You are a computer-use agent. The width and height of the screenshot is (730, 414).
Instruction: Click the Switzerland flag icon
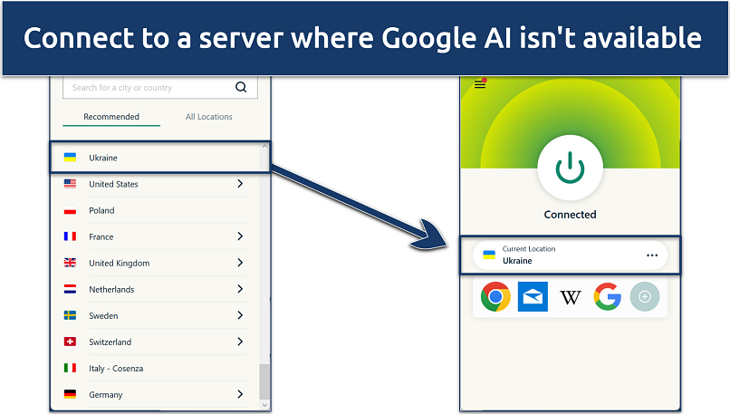point(70,342)
